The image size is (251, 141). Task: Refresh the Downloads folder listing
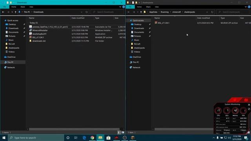coord(87,12)
